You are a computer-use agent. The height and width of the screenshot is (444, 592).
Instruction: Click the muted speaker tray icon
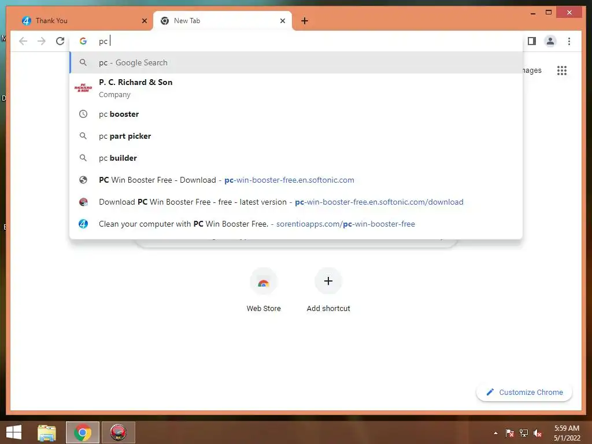(538, 433)
